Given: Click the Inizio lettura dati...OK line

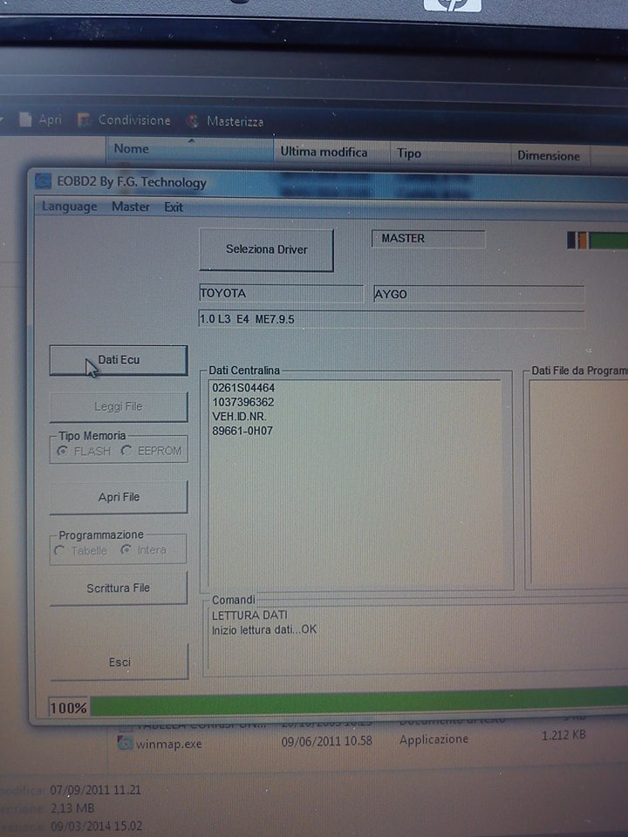Looking at the screenshot, I should coord(264,629).
